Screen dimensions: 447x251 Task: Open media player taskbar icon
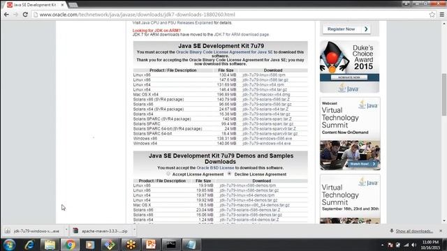(x=90, y=245)
